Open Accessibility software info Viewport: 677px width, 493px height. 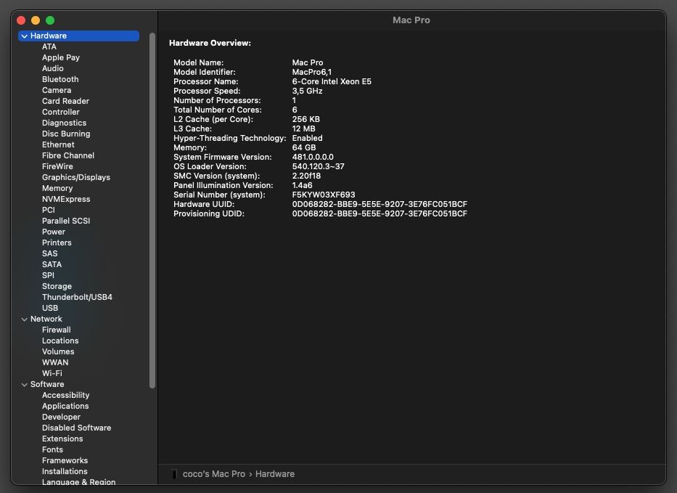click(x=65, y=396)
